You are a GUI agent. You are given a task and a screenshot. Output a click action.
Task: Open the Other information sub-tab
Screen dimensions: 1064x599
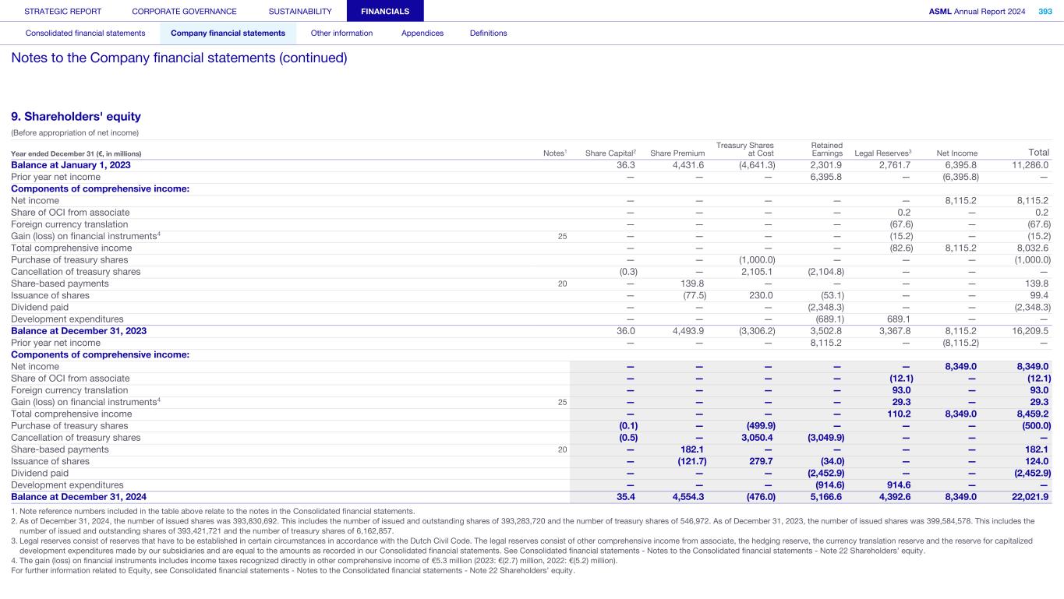[341, 33]
